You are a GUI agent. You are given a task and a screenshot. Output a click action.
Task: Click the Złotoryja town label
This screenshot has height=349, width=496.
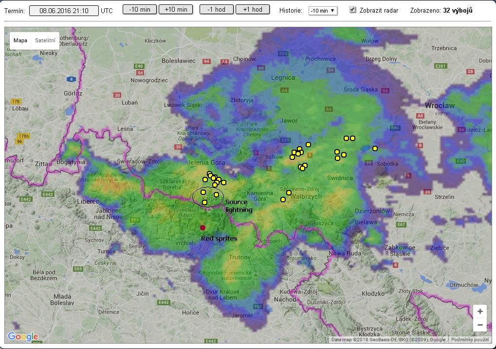[242, 100]
